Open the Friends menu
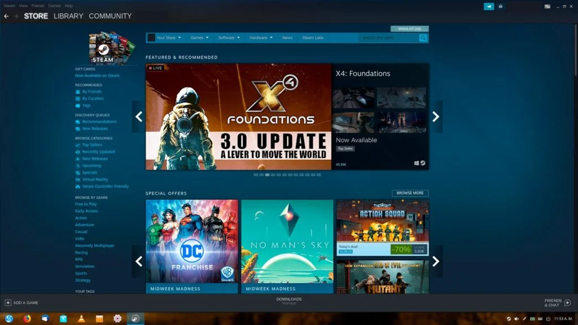 [x=38, y=6]
